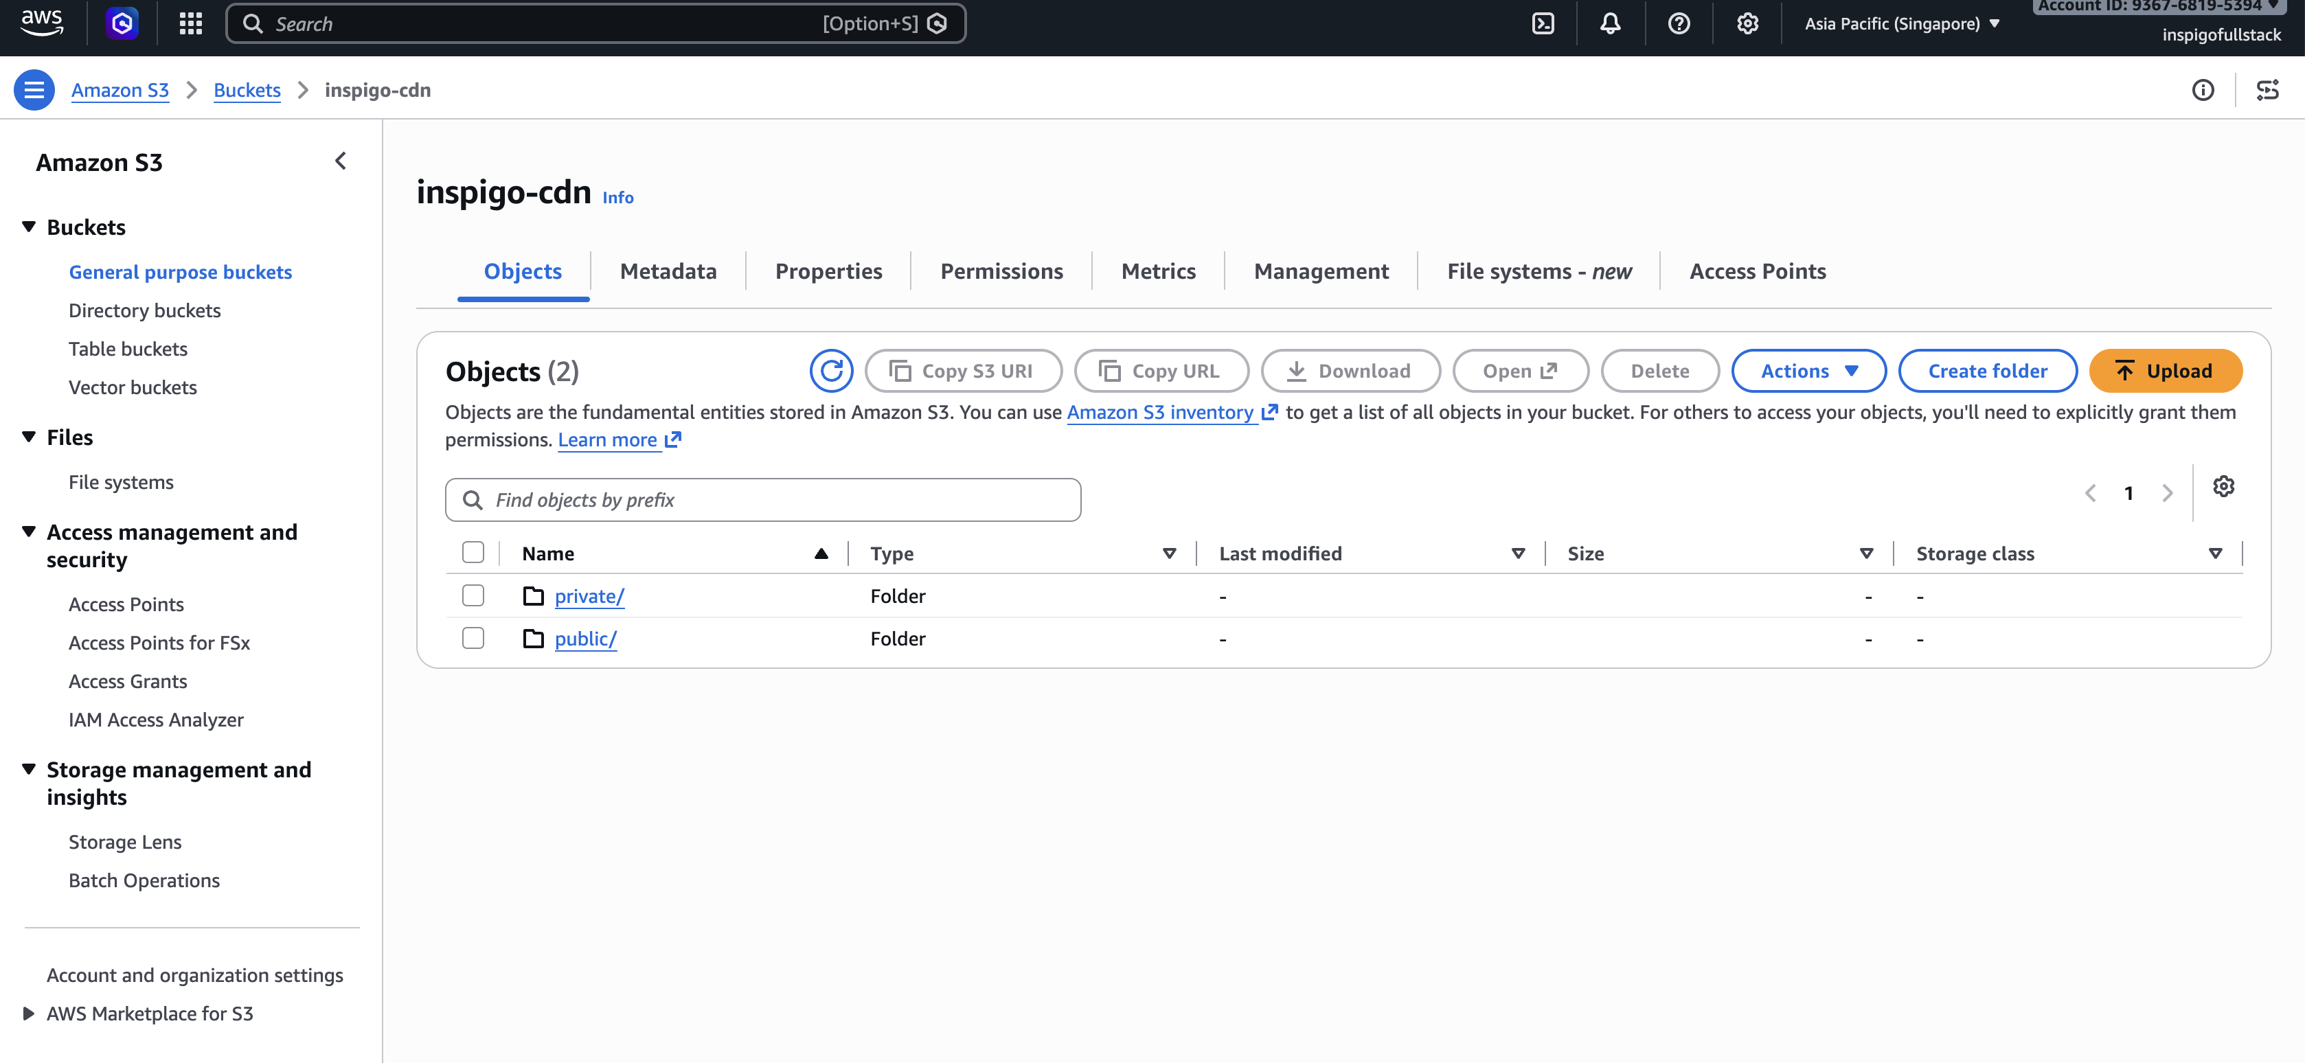This screenshot has width=2305, height=1063.
Task: Open the preferences sliders icon at top right
Action: coord(2267,89)
